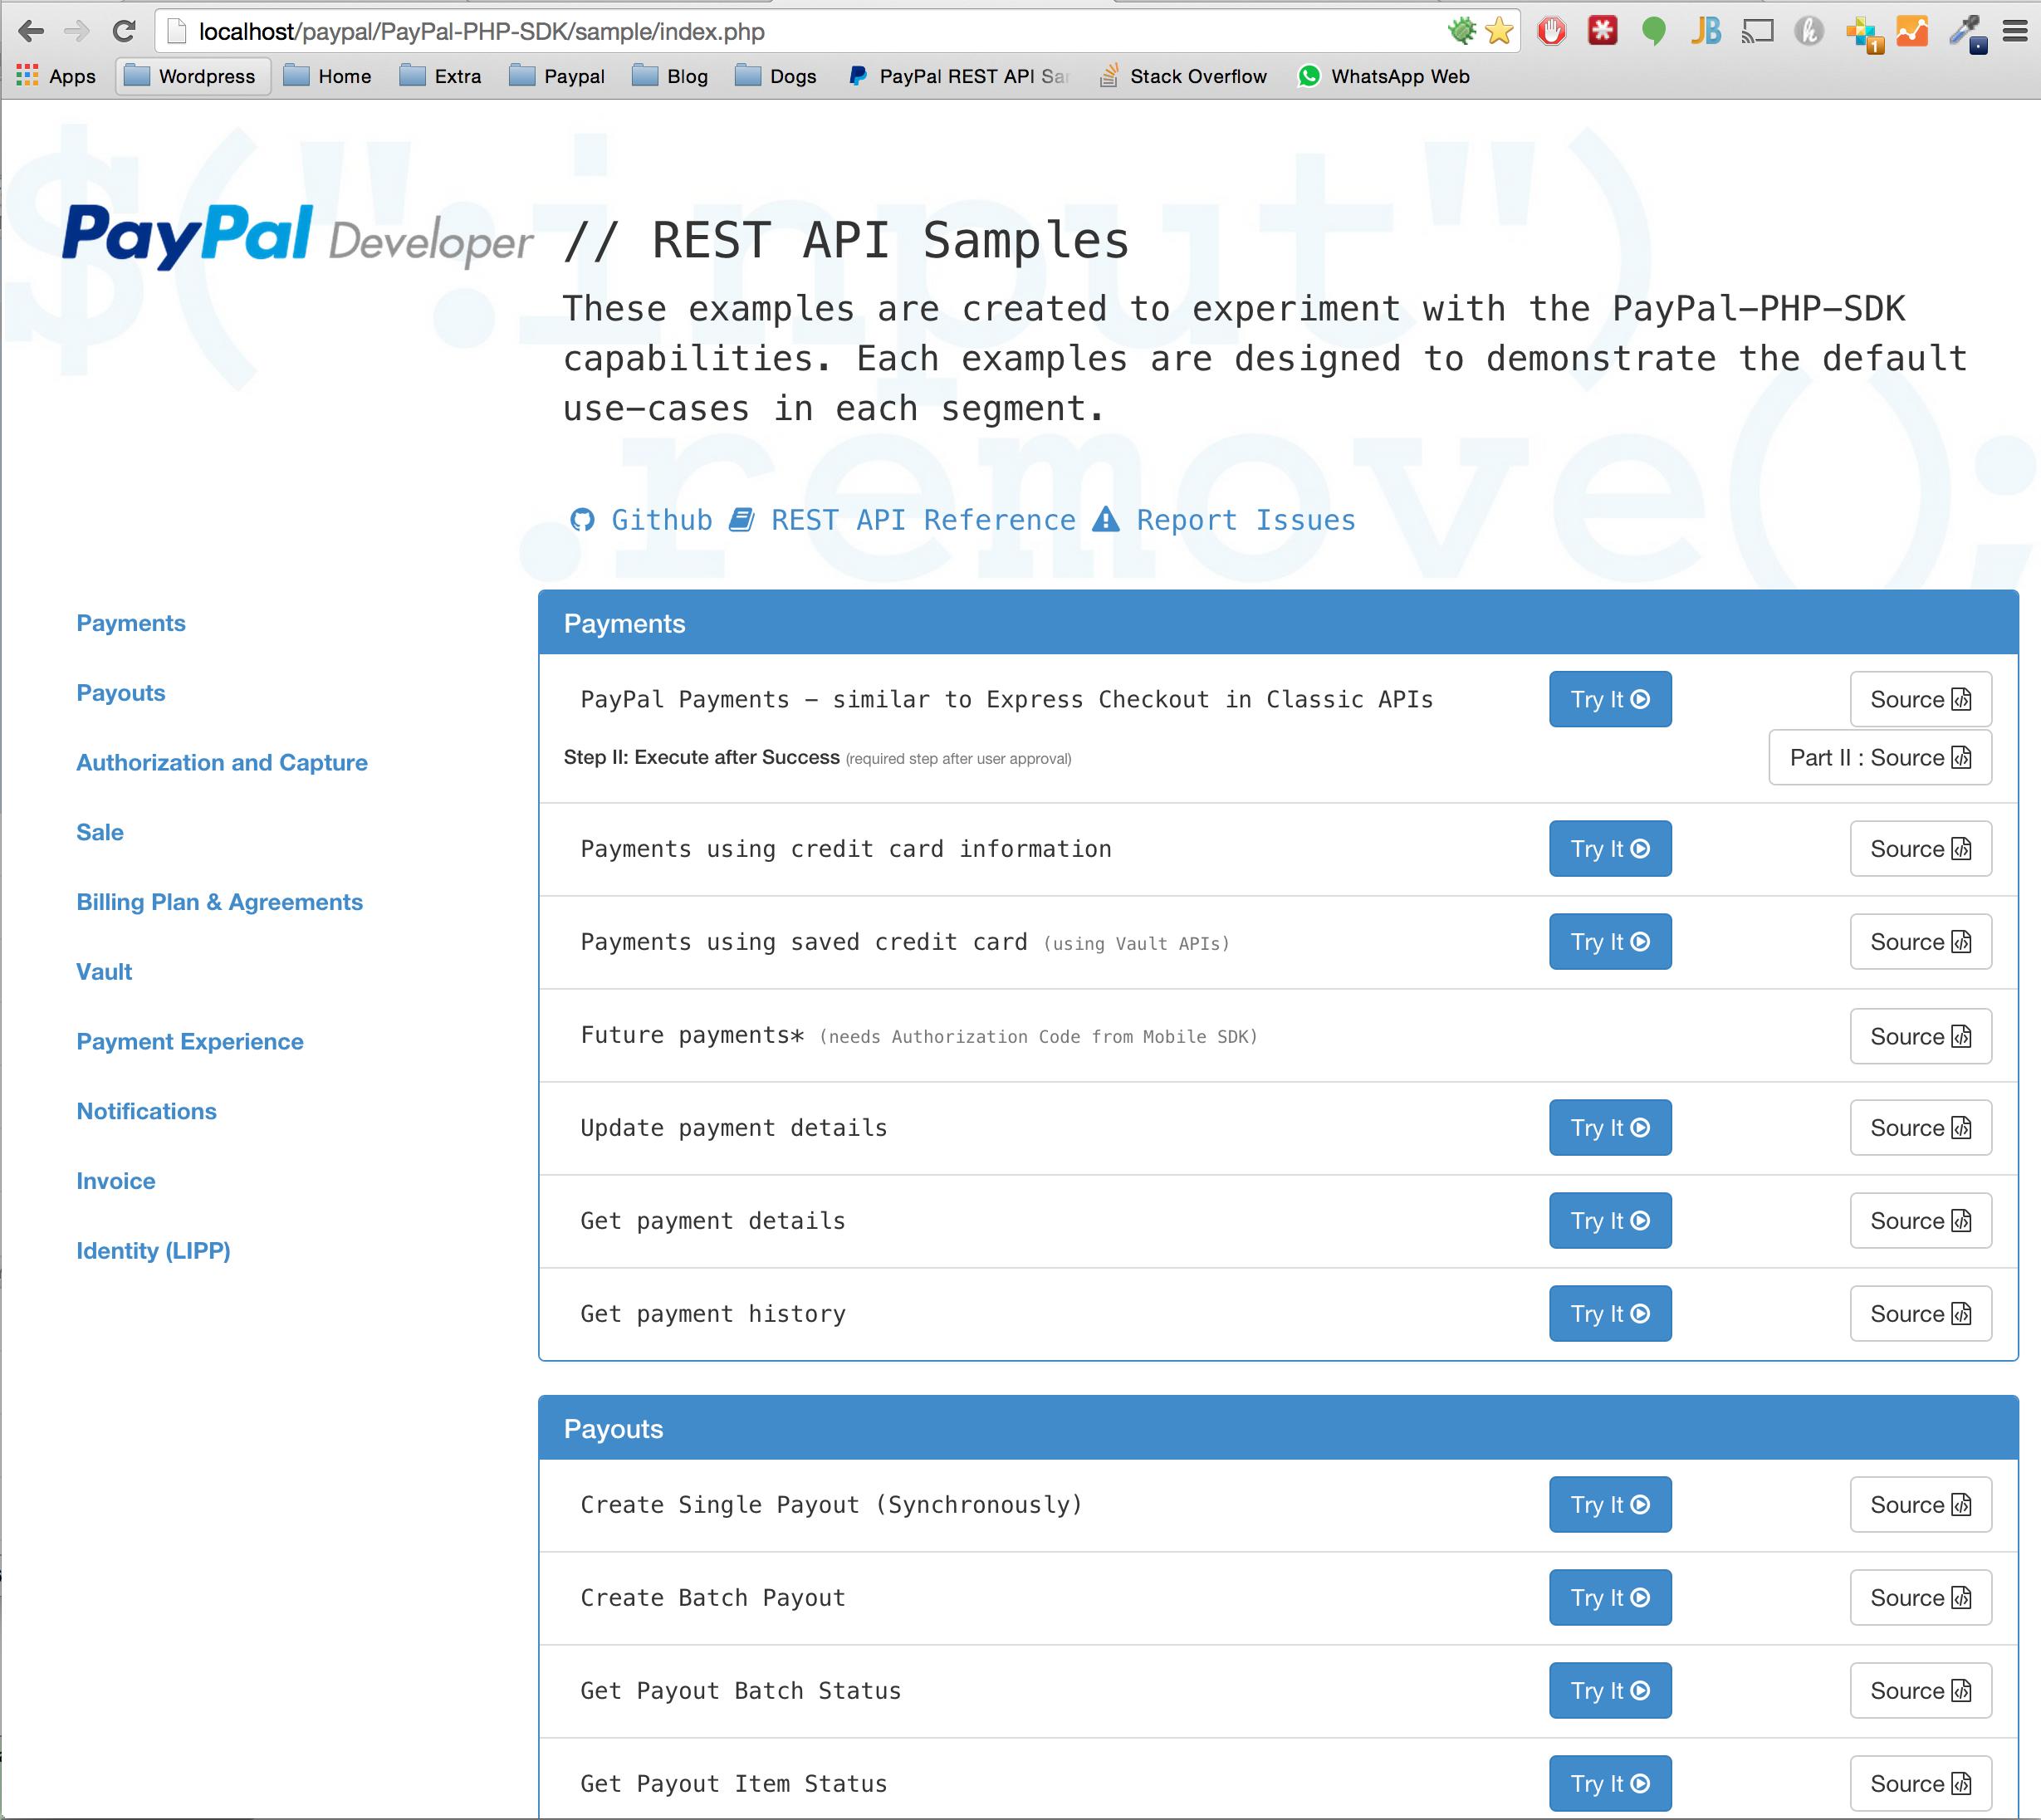This screenshot has height=1820, width=2041.
Task: Select Authorization and Capture section
Action: click(222, 762)
